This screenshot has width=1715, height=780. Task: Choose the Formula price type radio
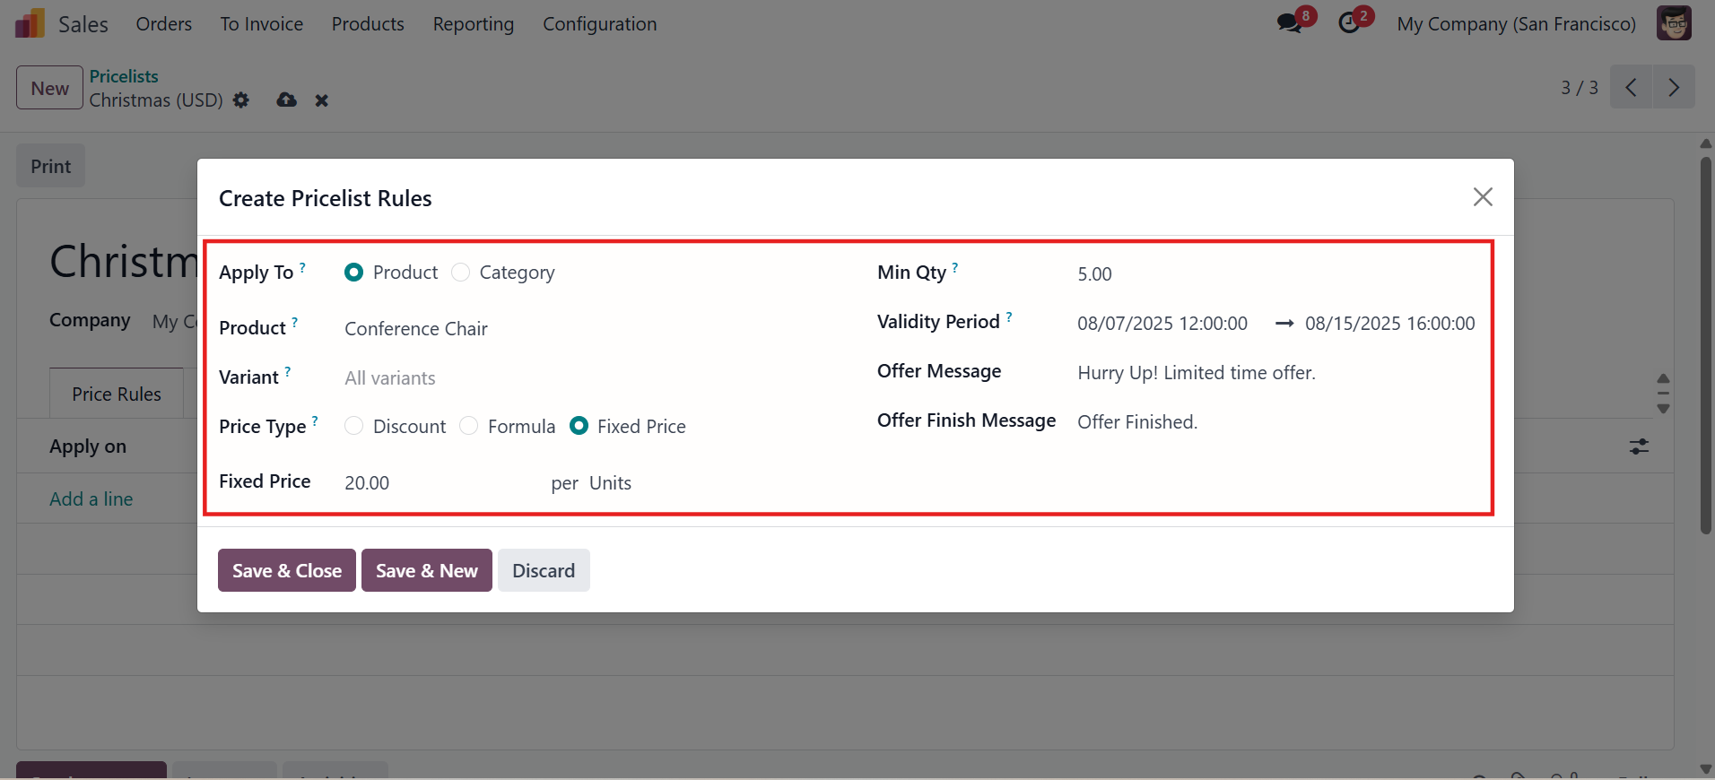468,426
